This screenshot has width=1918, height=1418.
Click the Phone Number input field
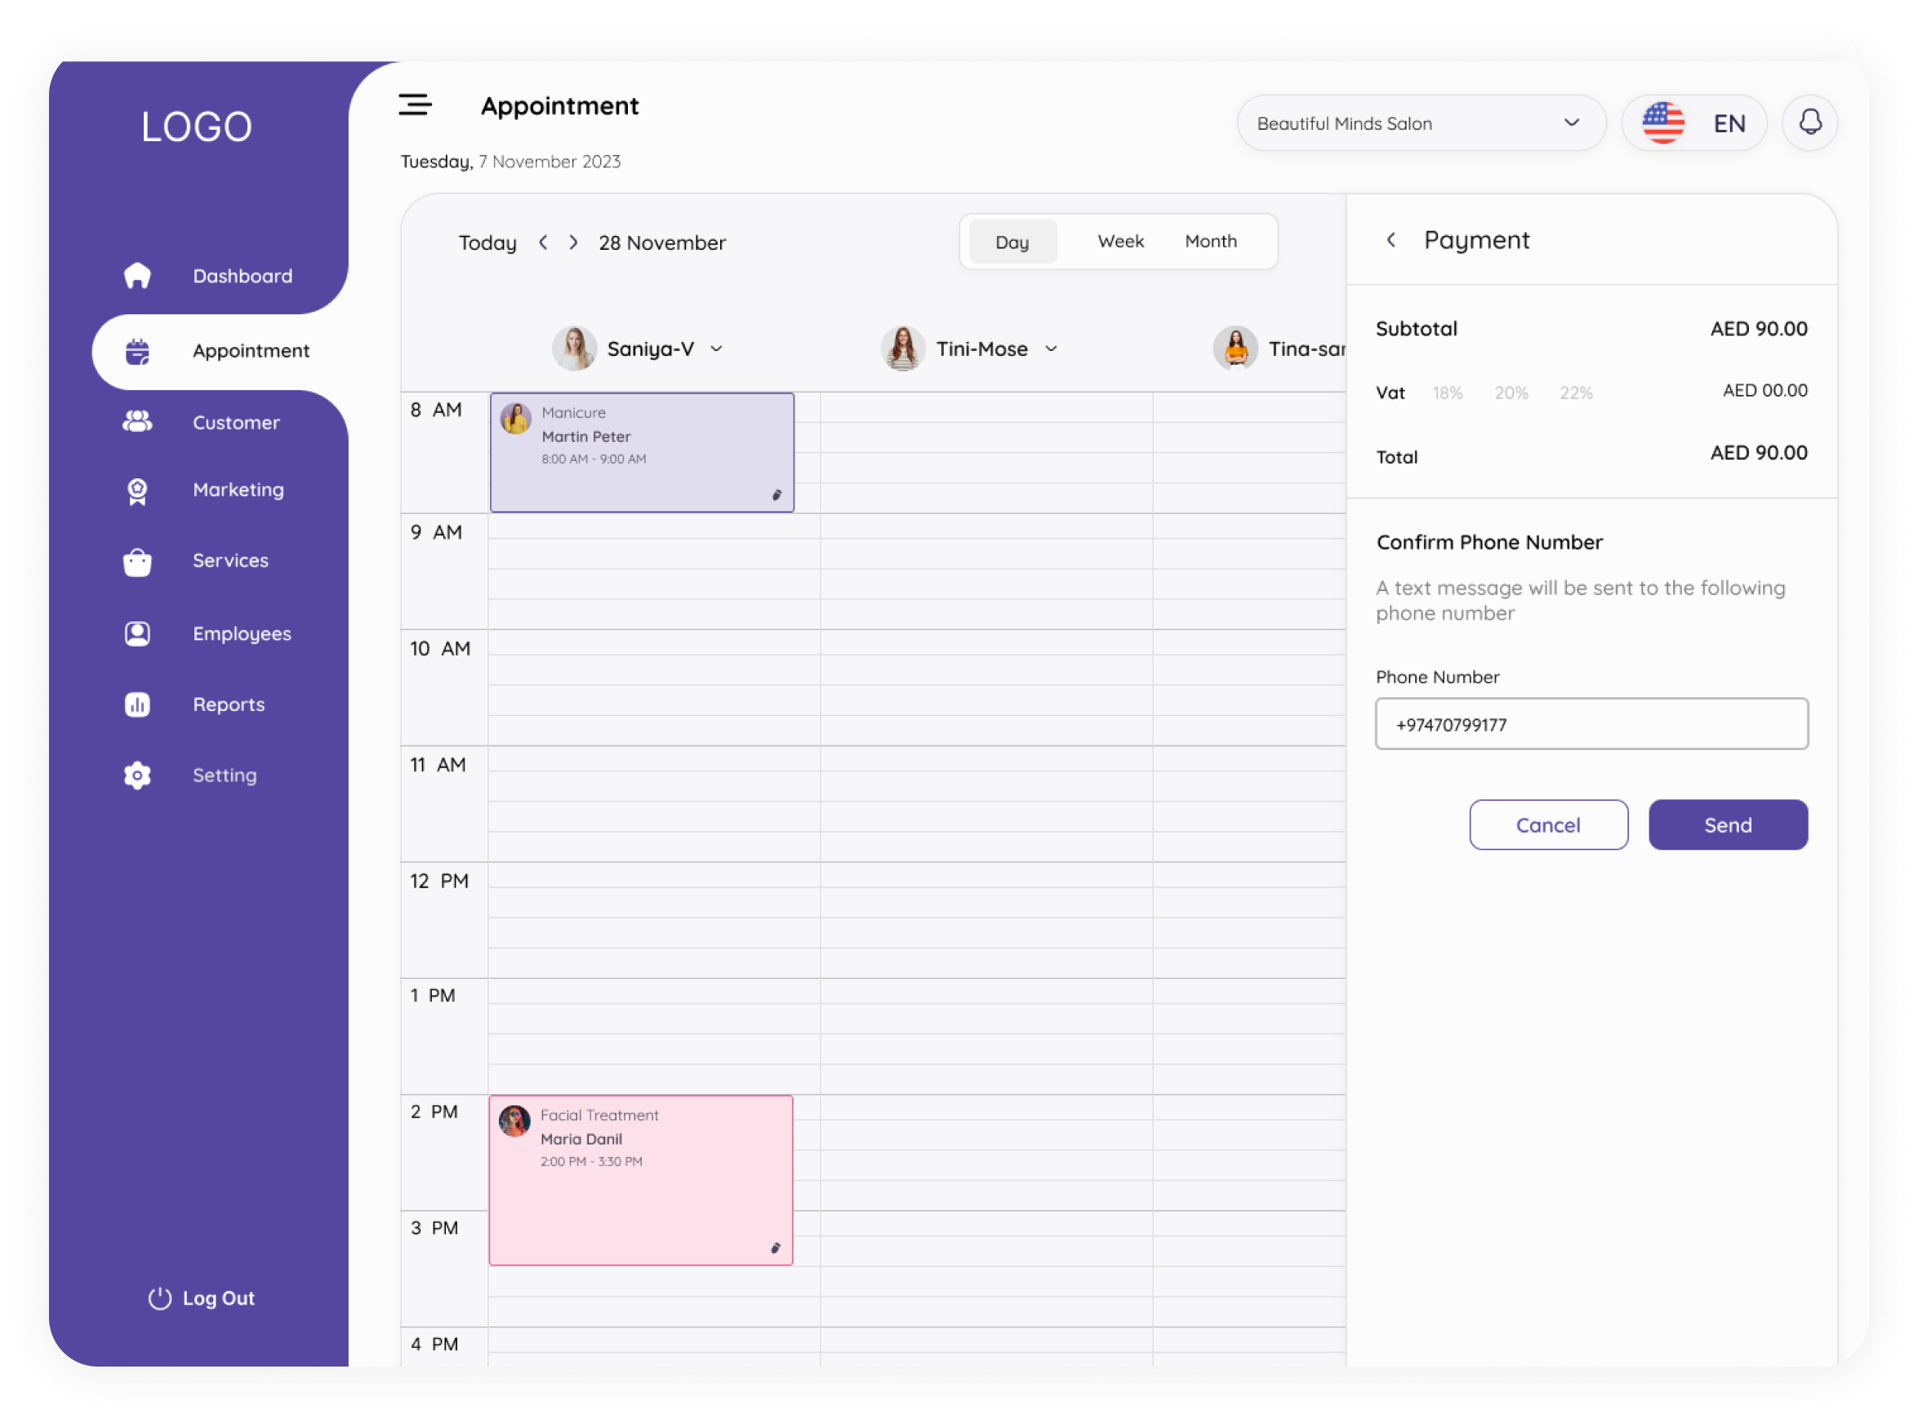[x=1591, y=724]
